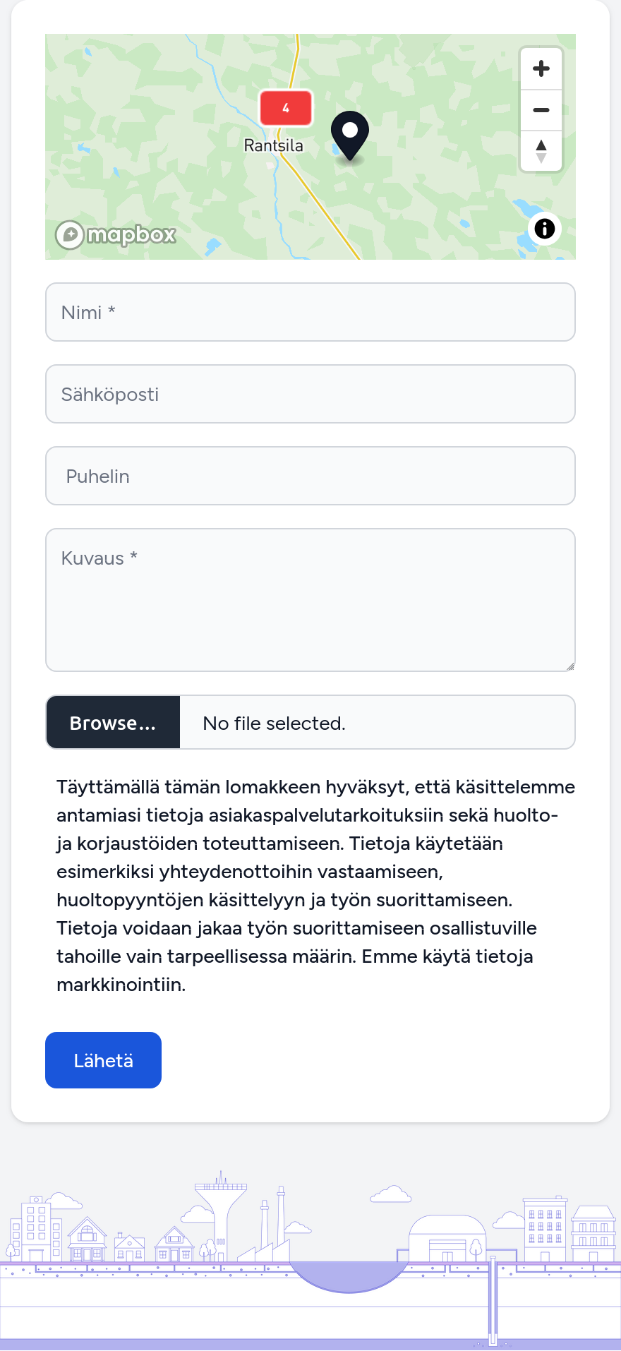
Task: Select the Puhelin phone field
Action: pos(310,476)
